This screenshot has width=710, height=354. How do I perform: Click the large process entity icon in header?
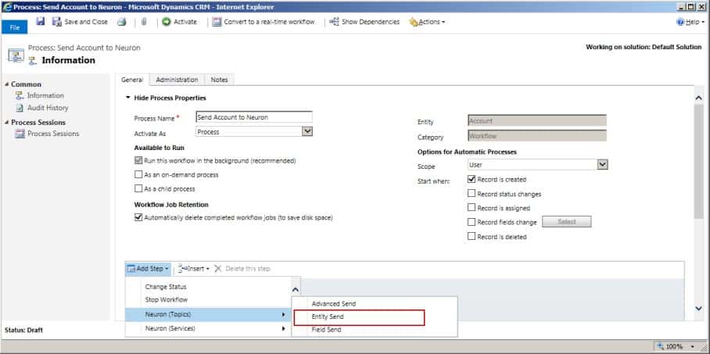coord(16,55)
